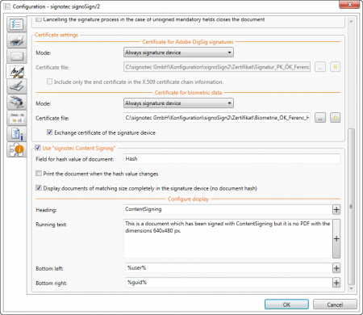Screen dimensions: 363x315
Task: Click the vertical scrollbar thumb
Action: pyautogui.click(x=351, y=207)
